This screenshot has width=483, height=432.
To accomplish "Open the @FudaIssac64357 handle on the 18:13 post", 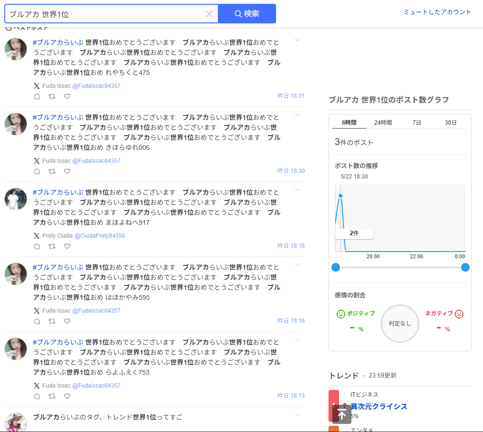I will [x=96, y=385].
